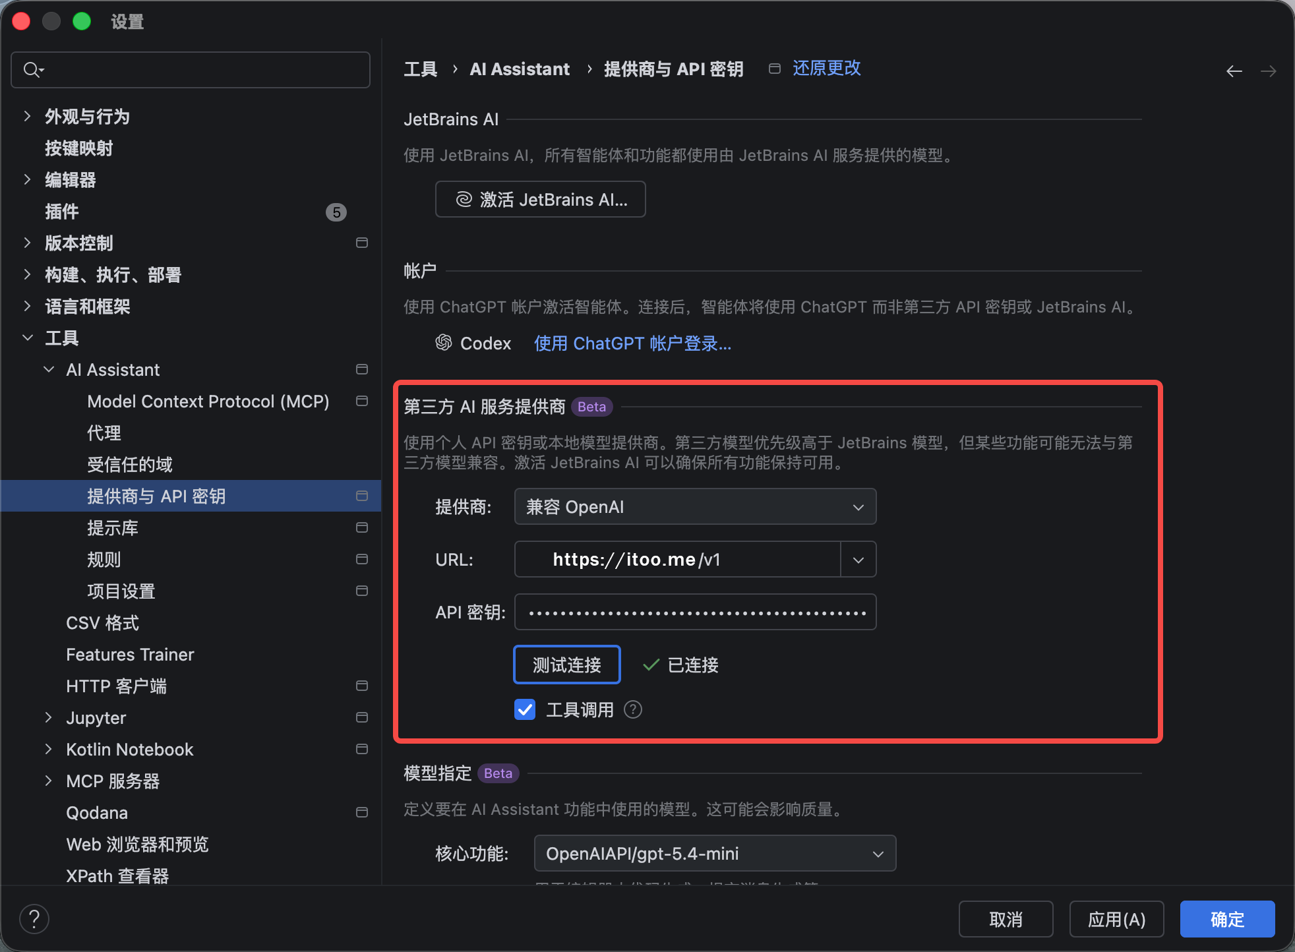1295x952 pixels.
Task: Click the 应用(A) button
Action: (1117, 919)
